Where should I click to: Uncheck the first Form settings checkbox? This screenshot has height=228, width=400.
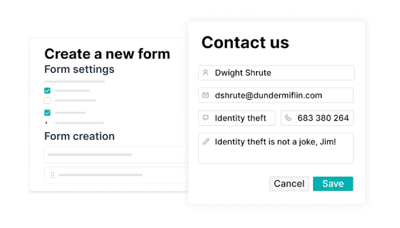pos(47,91)
